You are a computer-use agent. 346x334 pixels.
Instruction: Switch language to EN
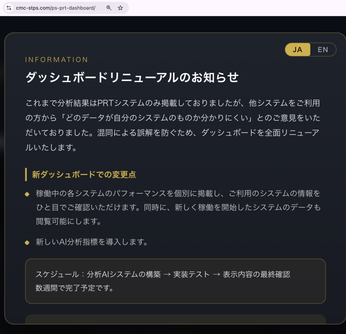[x=323, y=49]
